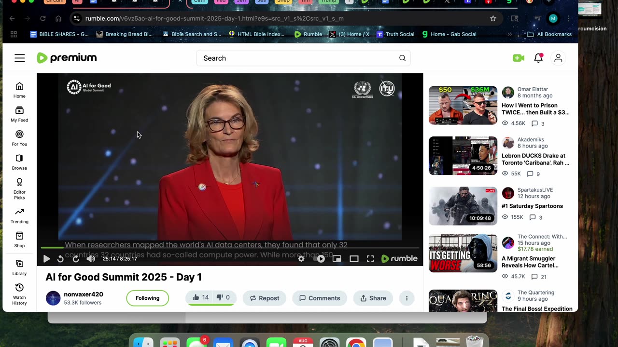Open the Comments section
This screenshot has width=618, height=347.
click(x=319, y=298)
